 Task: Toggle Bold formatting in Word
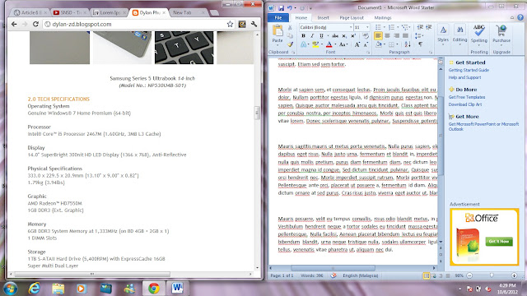[x=304, y=35]
